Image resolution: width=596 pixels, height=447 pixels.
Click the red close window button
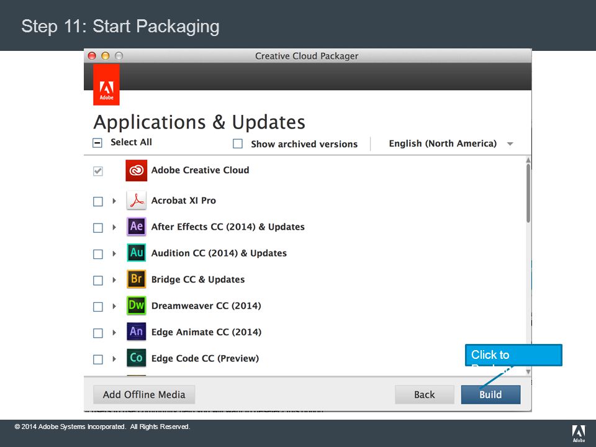point(92,56)
